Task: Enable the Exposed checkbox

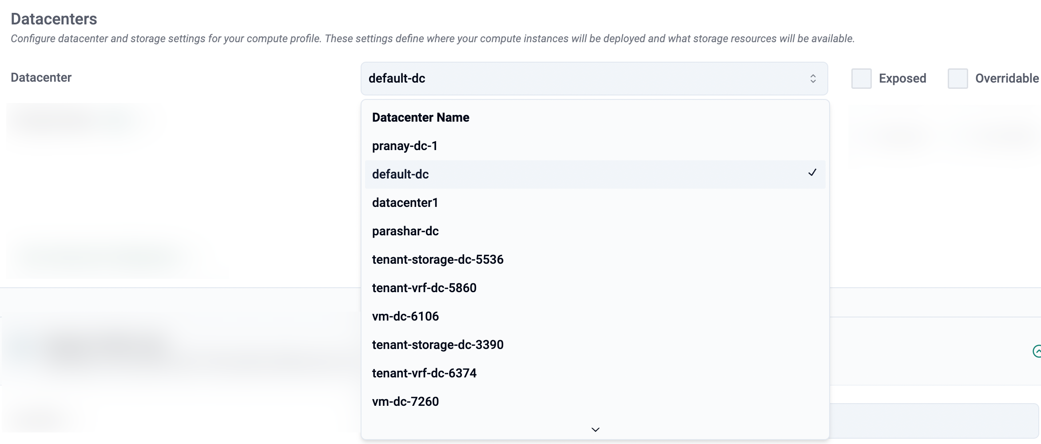Action: tap(861, 79)
